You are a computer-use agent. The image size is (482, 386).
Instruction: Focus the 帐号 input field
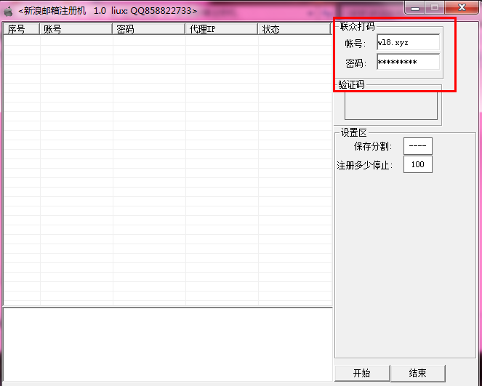tap(409, 42)
